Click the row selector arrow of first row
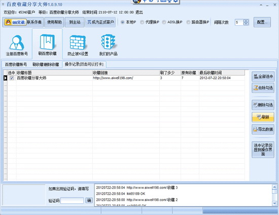The width and height of the screenshot is (279, 215). coord(6,78)
